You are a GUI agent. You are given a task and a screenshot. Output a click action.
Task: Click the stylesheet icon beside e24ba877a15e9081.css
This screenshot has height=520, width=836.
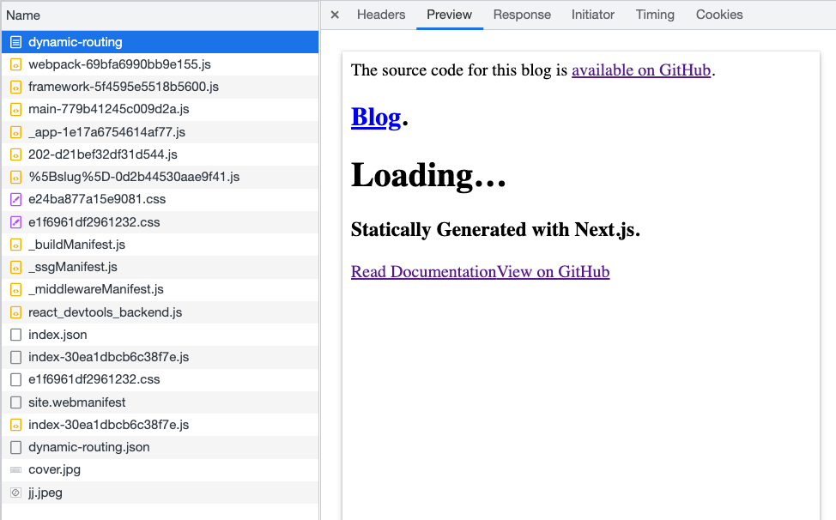point(15,199)
